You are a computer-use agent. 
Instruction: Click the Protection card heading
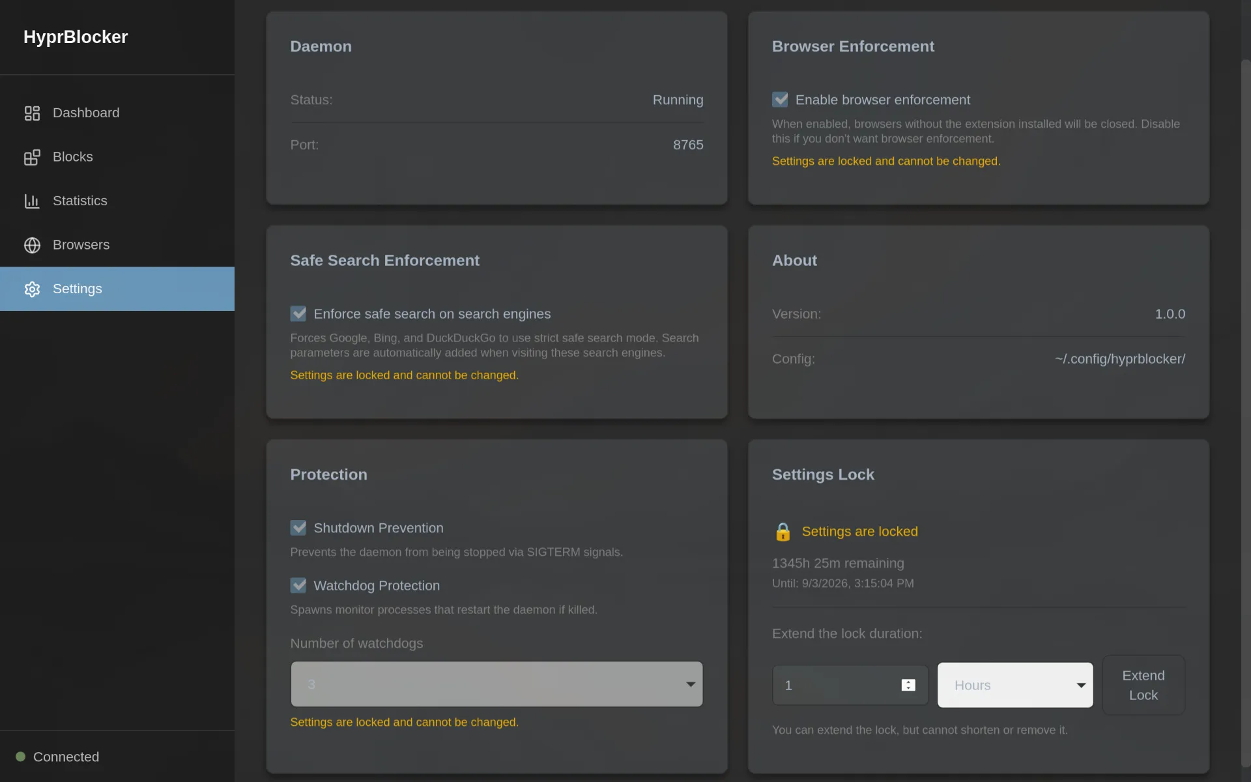(328, 474)
